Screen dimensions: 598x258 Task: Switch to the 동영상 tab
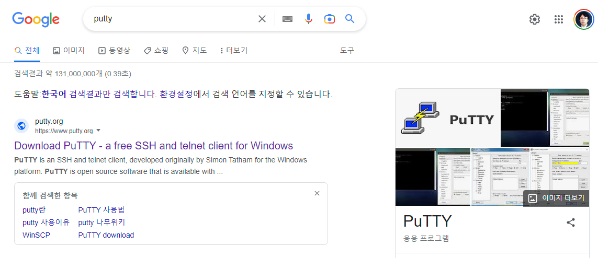point(115,50)
